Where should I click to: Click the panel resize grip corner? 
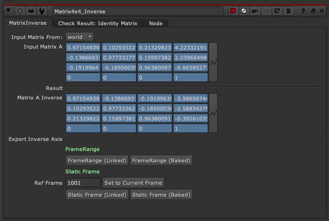(x=324, y=215)
